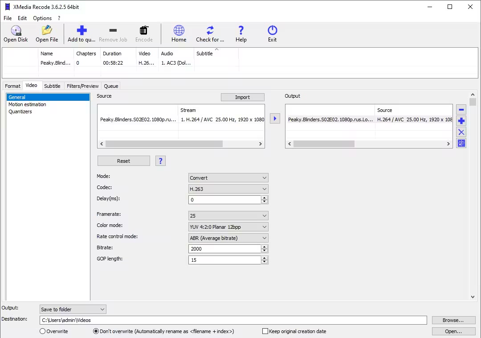Expand the Rate control mode dropdown

click(228, 238)
